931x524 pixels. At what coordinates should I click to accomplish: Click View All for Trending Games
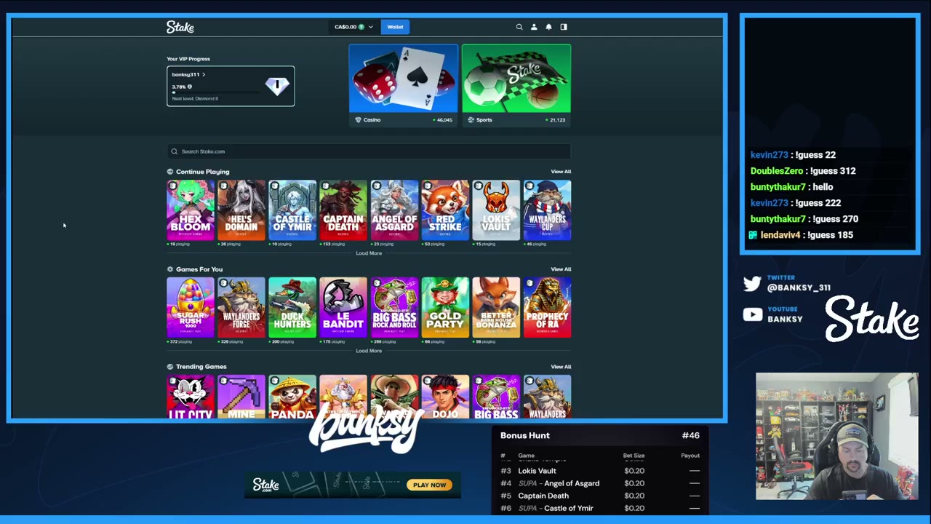(561, 367)
